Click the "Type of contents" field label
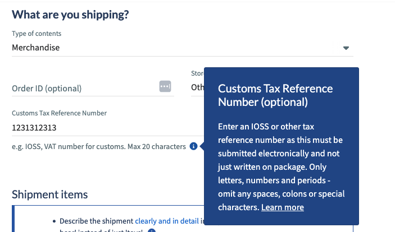 coord(37,34)
